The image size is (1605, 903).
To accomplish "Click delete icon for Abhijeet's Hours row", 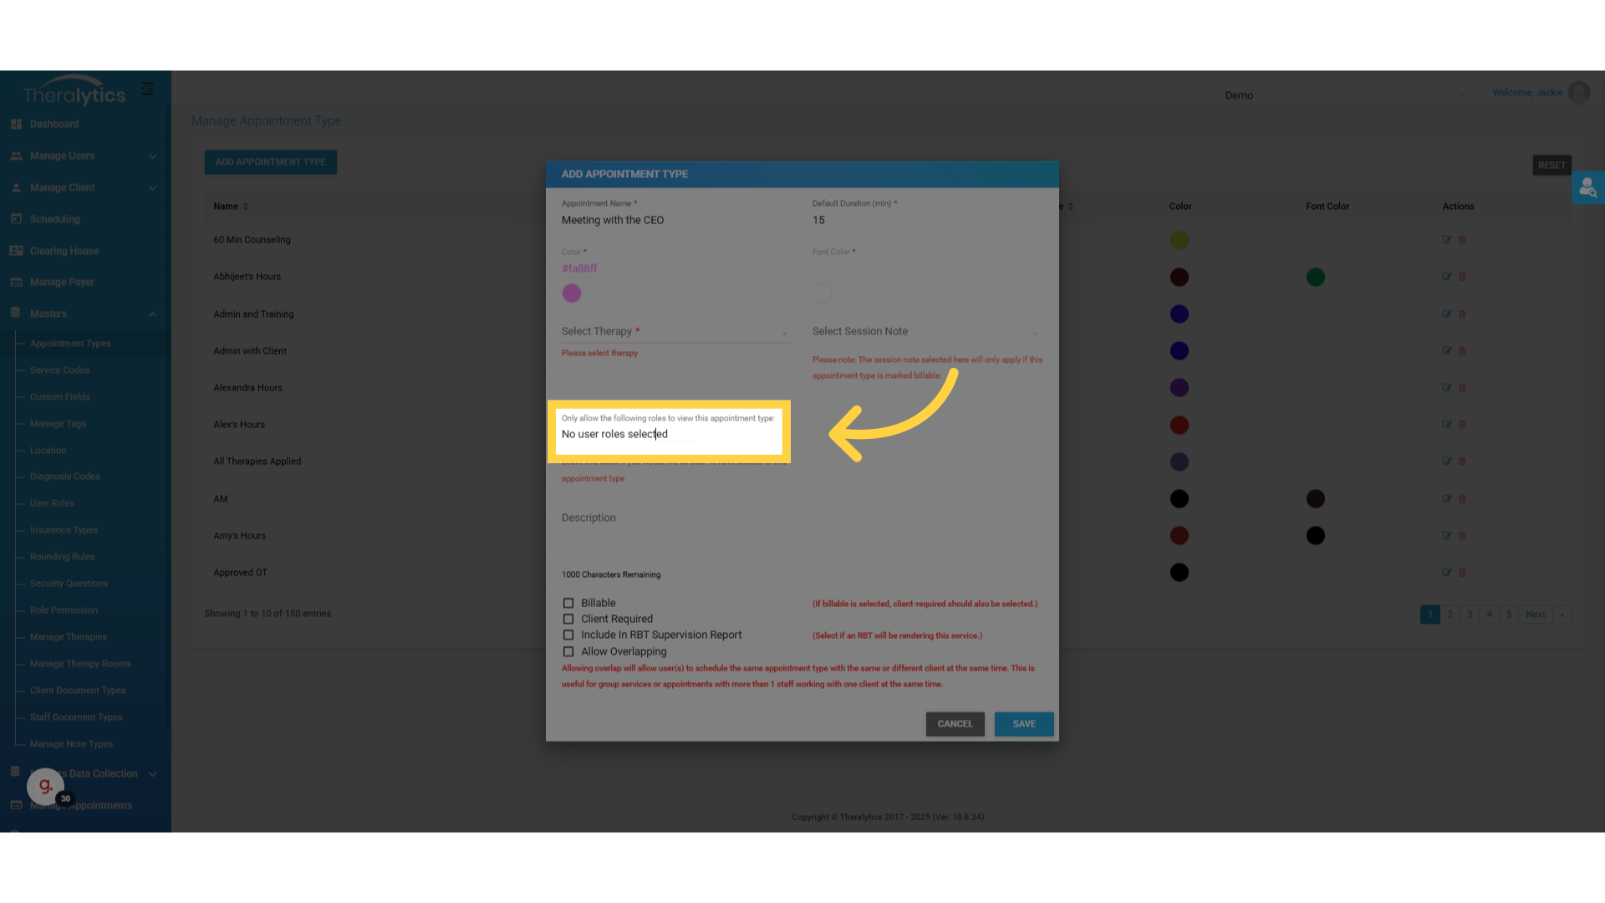I will click(1462, 277).
